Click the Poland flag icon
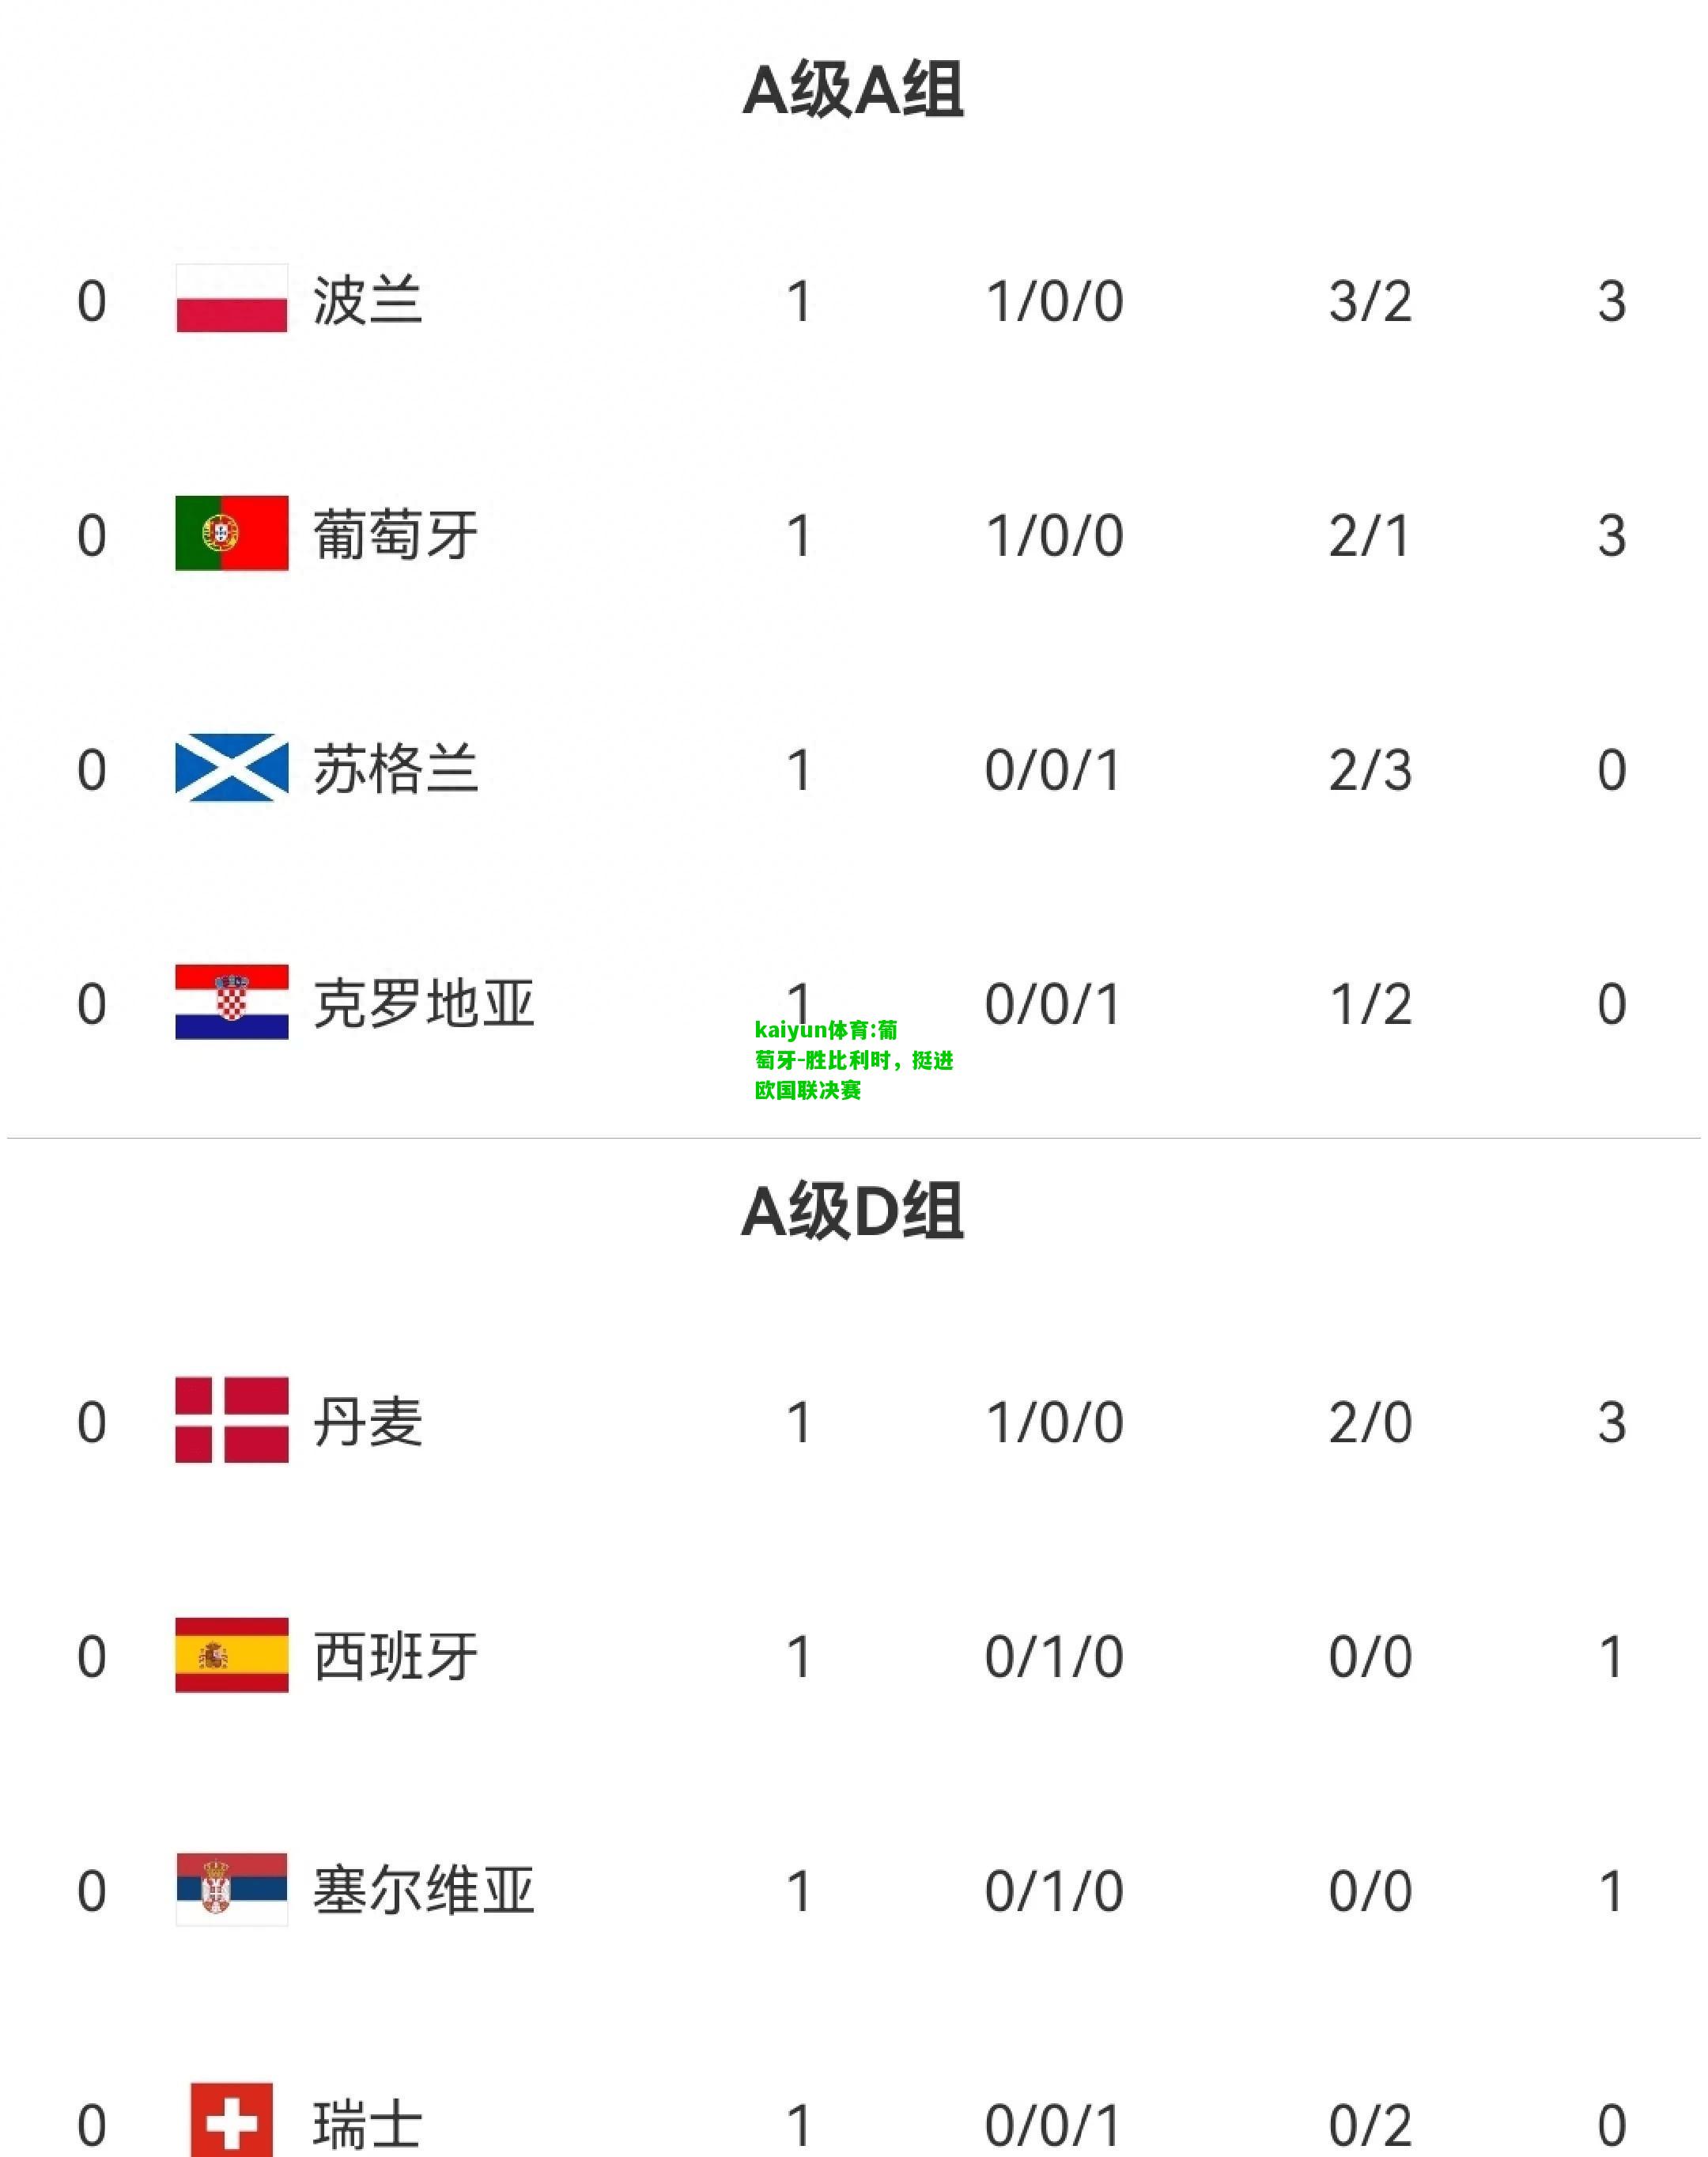The width and height of the screenshot is (1708, 2157). (232, 298)
